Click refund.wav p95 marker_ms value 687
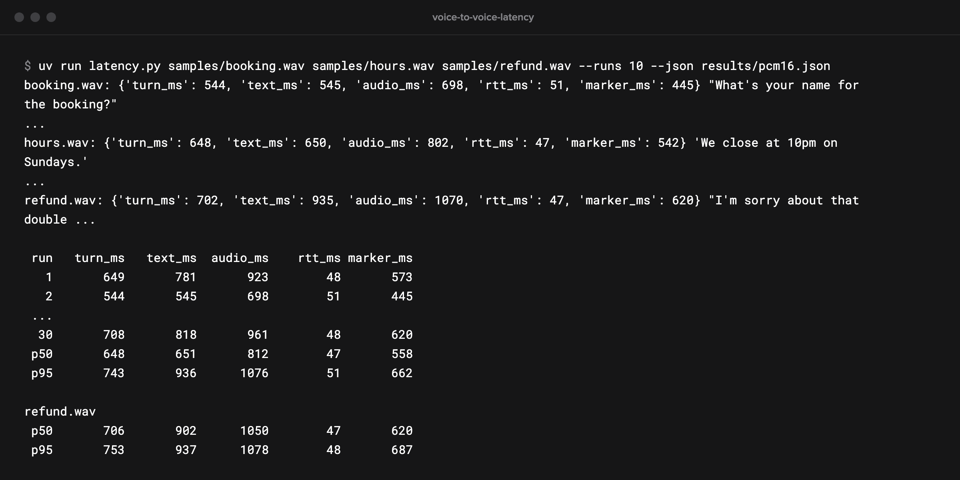This screenshot has width=960, height=480. tap(402, 450)
